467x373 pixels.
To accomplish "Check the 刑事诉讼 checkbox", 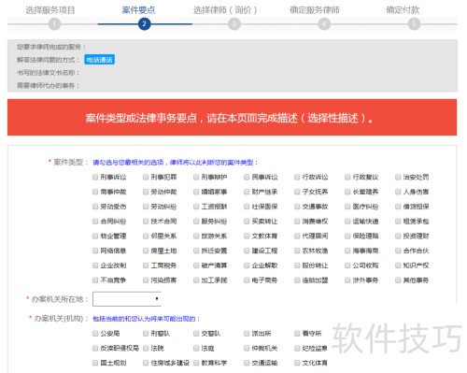I will click(x=95, y=177).
